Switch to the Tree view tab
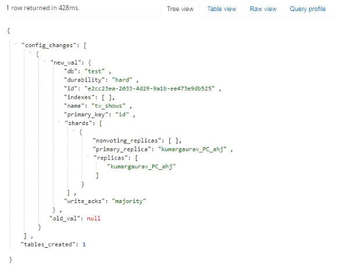The image size is (349, 267). point(180,9)
